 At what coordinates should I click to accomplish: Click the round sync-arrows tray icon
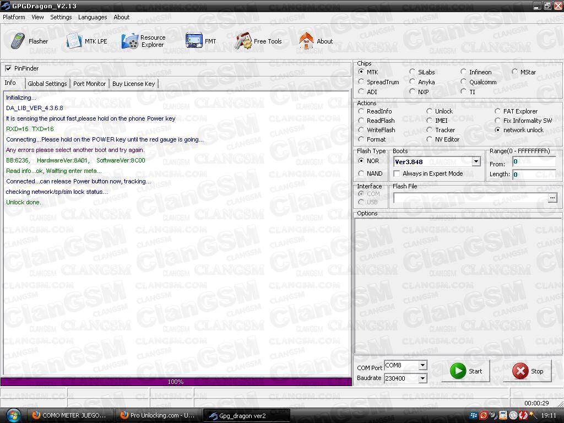coord(513,415)
